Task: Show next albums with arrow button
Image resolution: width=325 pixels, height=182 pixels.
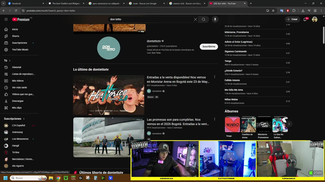Action: point(289,124)
